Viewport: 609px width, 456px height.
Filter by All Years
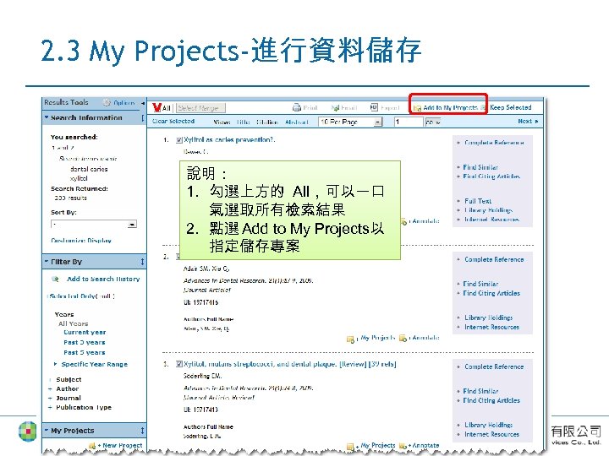point(73,323)
